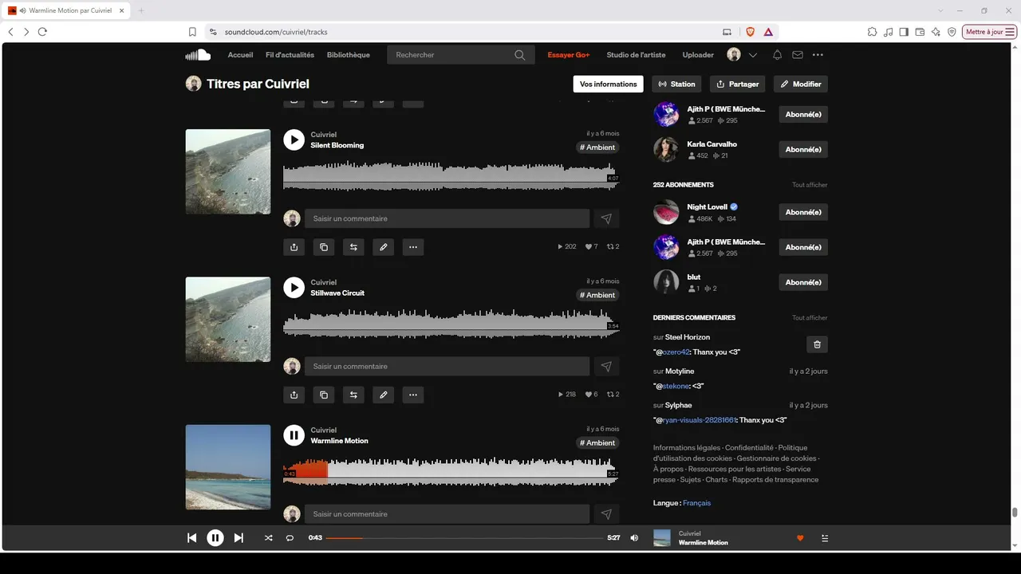The height and width of the screenshot is (574, 1021).
Task: Go to Accueil
Action: 240,55
